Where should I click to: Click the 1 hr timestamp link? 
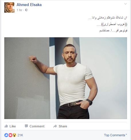19,10
